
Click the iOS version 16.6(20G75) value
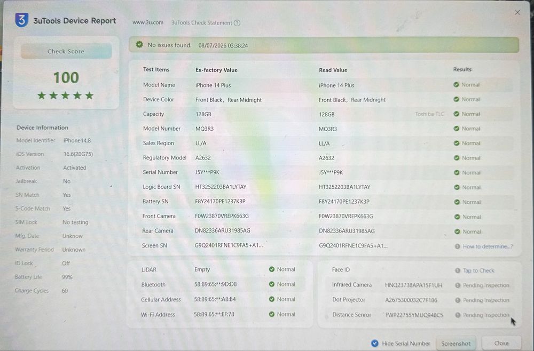click(78, 154)
